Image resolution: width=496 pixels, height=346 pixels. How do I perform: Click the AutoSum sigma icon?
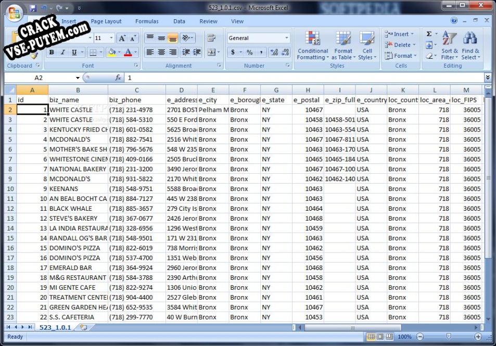click(x=429, y=34)
